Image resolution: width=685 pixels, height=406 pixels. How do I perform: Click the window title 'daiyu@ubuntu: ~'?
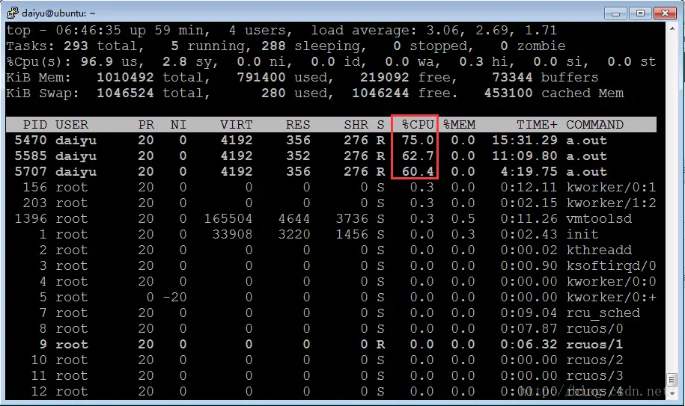click(x=58, y=13)
